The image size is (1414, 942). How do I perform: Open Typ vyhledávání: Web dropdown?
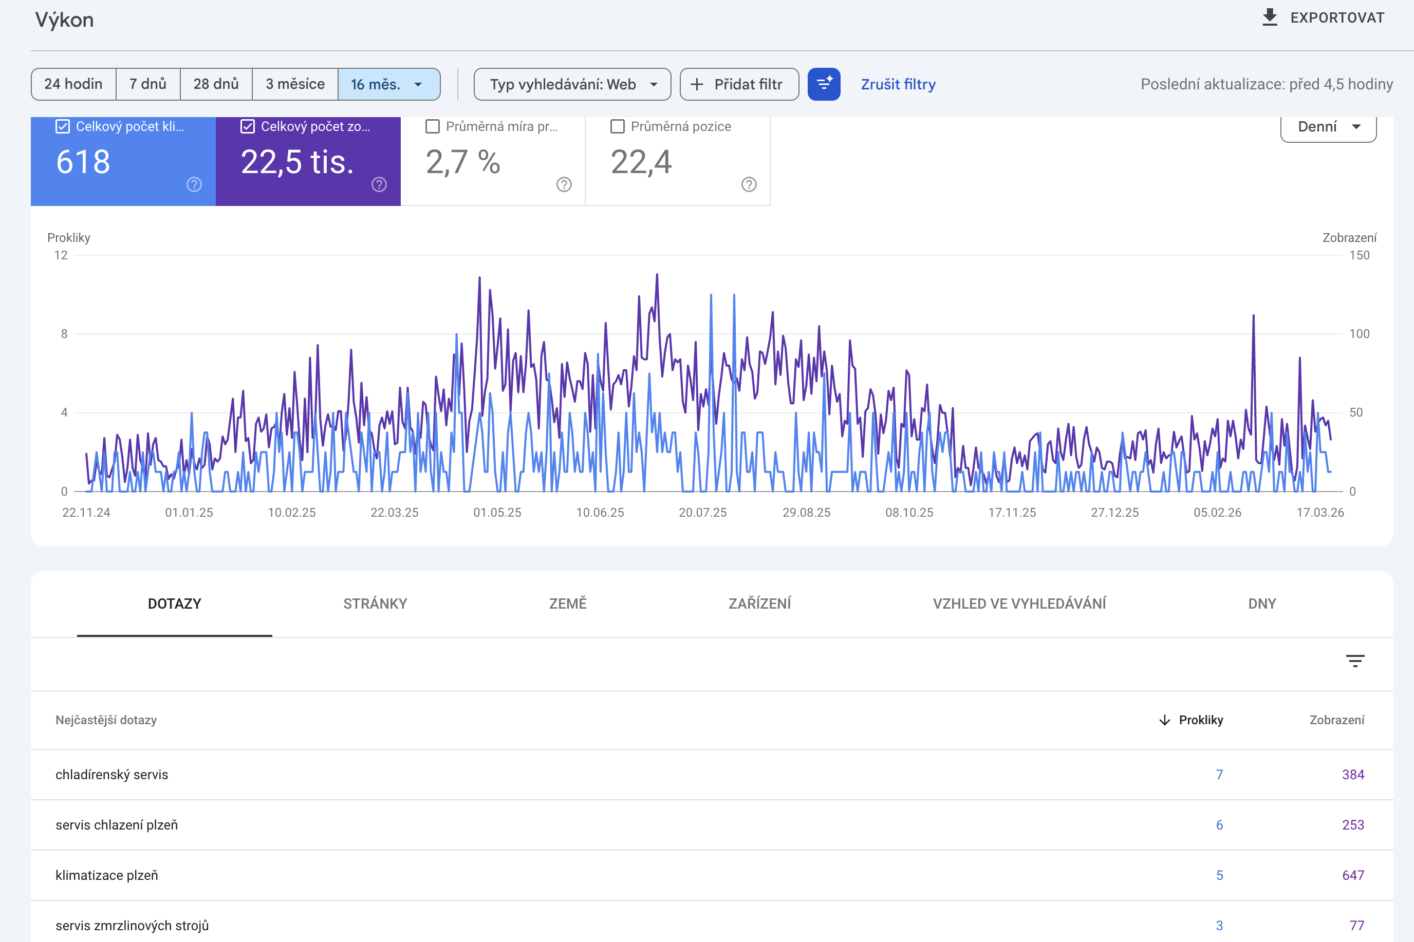572,84
